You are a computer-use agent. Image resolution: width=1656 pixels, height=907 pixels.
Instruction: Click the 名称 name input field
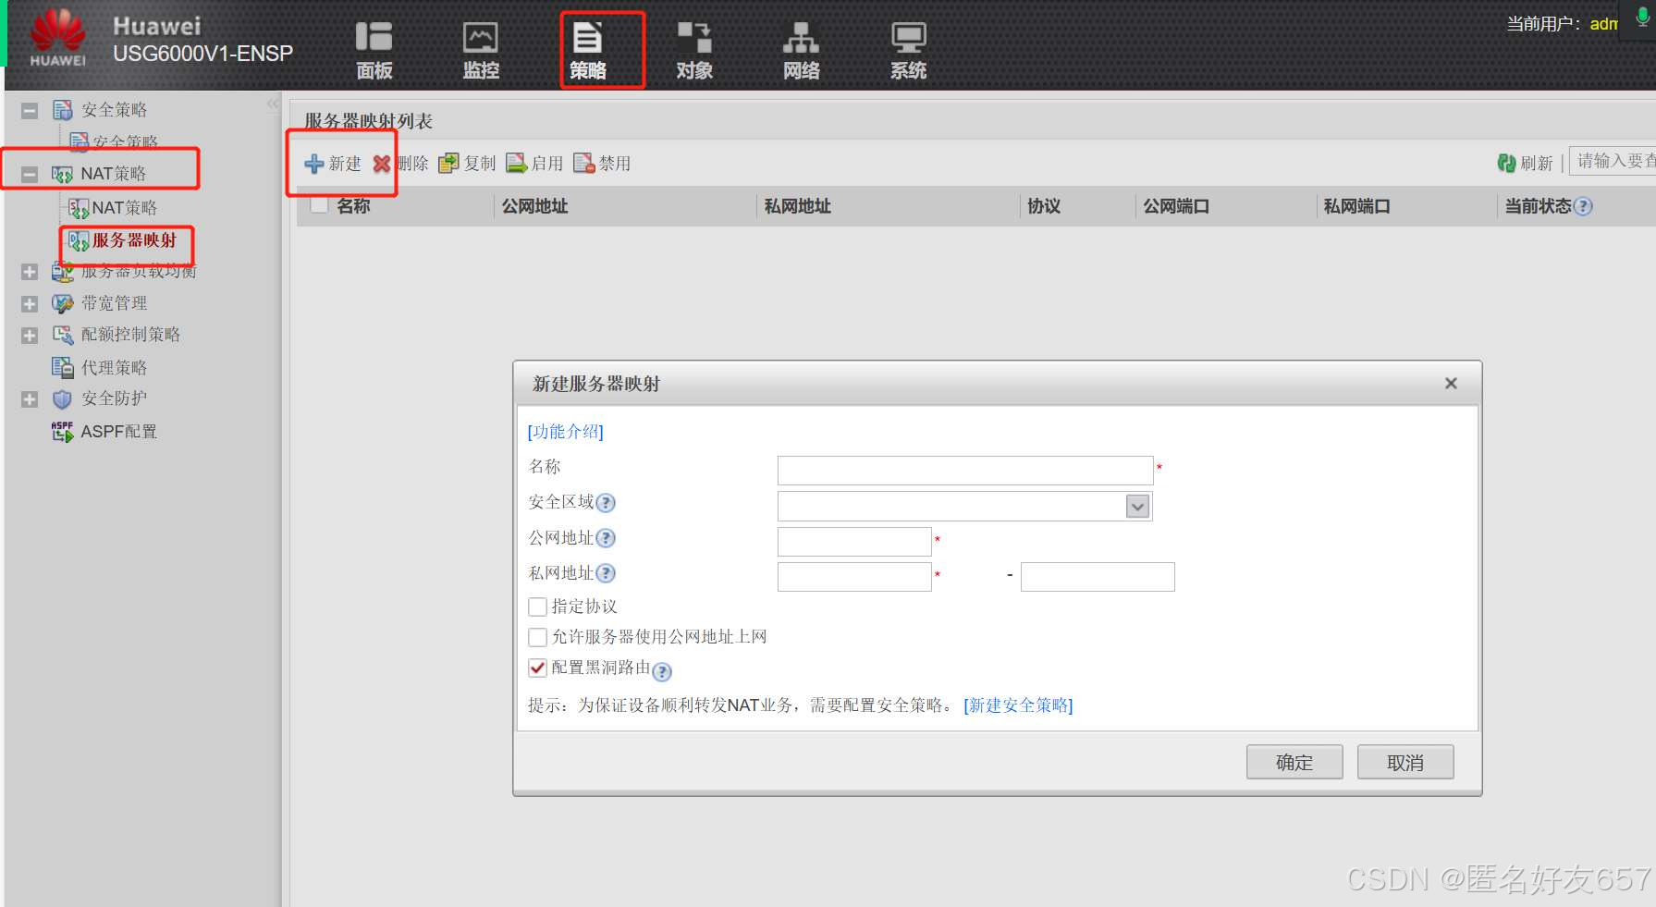click(964, 470)
